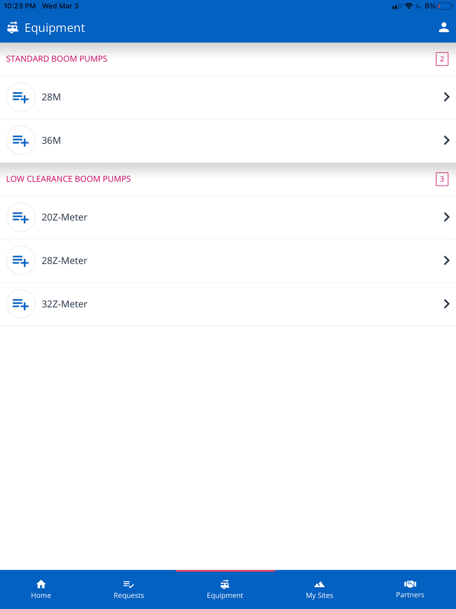The image size is (456, 609).
Task: Click the Equipment truck icon in header
Action: (13, 27)
